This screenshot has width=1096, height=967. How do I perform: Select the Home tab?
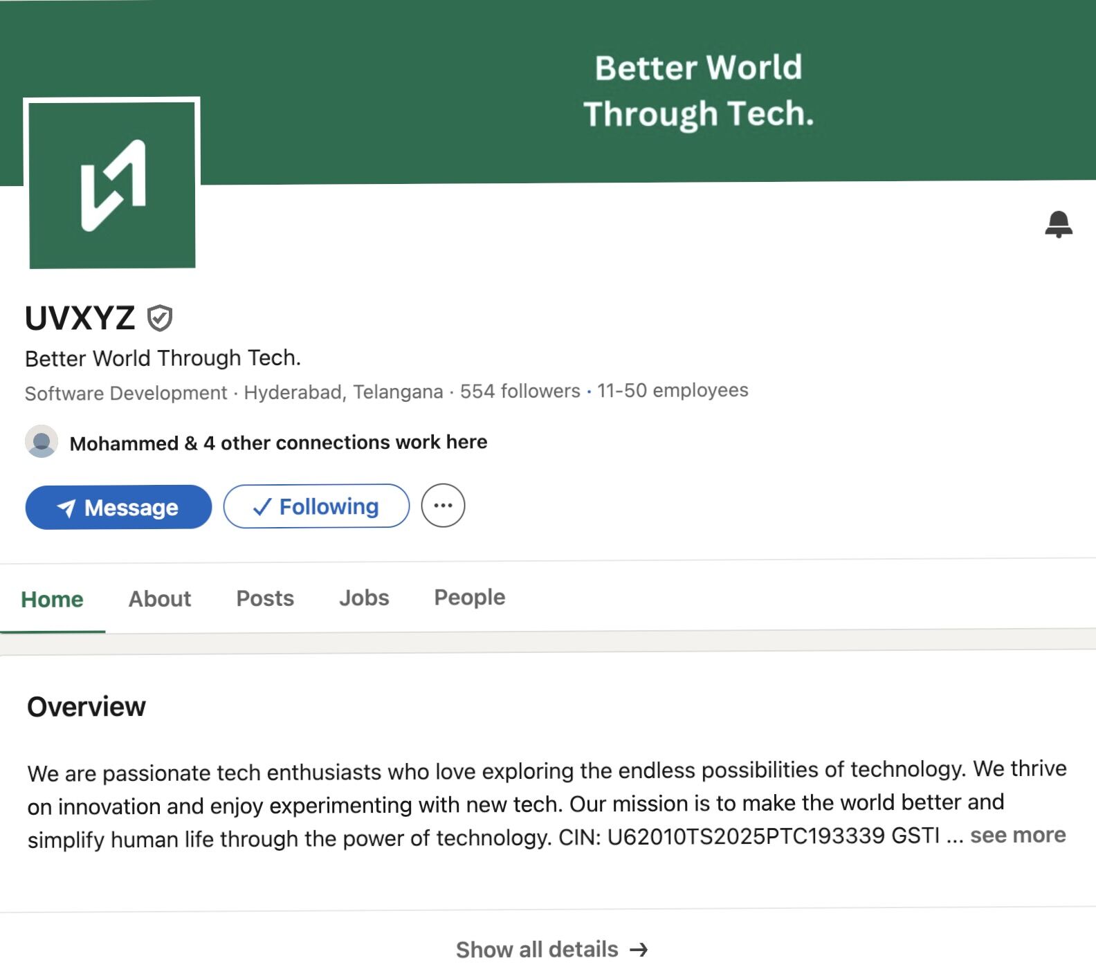tap(52, 599)
